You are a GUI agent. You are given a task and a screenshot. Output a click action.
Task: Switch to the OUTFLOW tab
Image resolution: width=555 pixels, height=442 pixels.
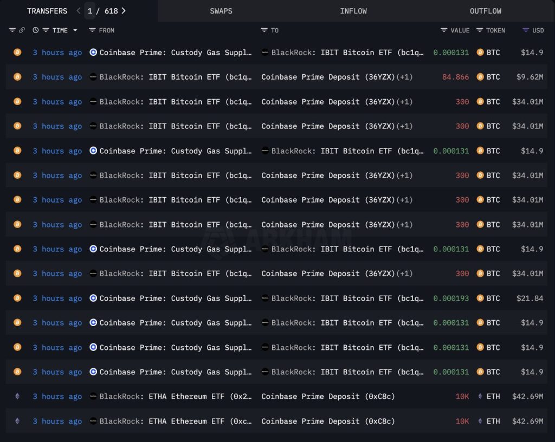pos(485,10)
